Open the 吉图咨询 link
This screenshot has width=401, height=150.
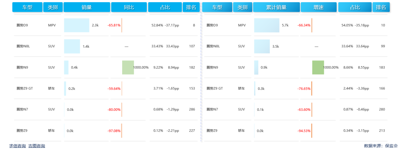tap(37, 146)
